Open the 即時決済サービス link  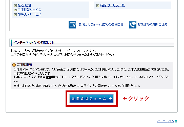pos(29,14)
